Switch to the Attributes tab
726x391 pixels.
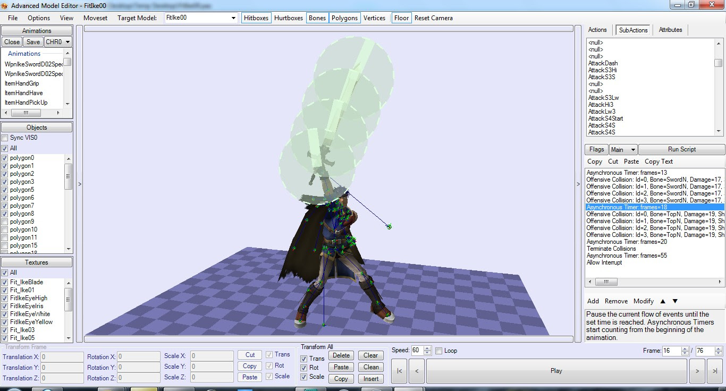tap(670, 30)
